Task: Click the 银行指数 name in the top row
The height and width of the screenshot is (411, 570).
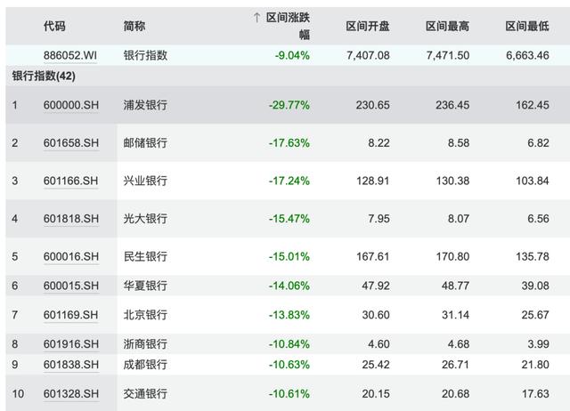Action: 145,55
